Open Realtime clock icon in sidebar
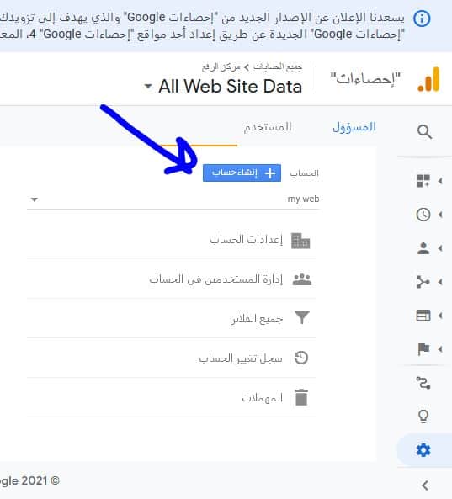 (423, 215)
